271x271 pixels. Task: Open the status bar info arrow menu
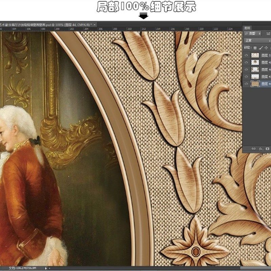click(46, 268)
